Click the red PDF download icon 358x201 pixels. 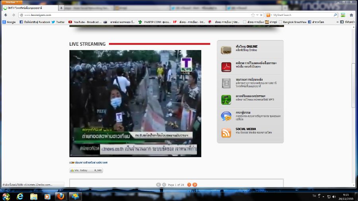pos(226,67)
